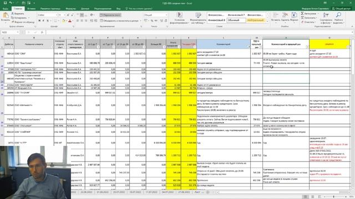Click the Paste clipboard icon
This screenshot has width=355, height=199.
tap(6, 16)
